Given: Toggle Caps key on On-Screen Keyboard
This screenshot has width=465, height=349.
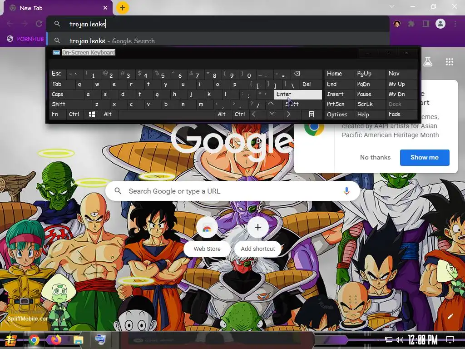Looking at the screenshot, I should (67, 94).
